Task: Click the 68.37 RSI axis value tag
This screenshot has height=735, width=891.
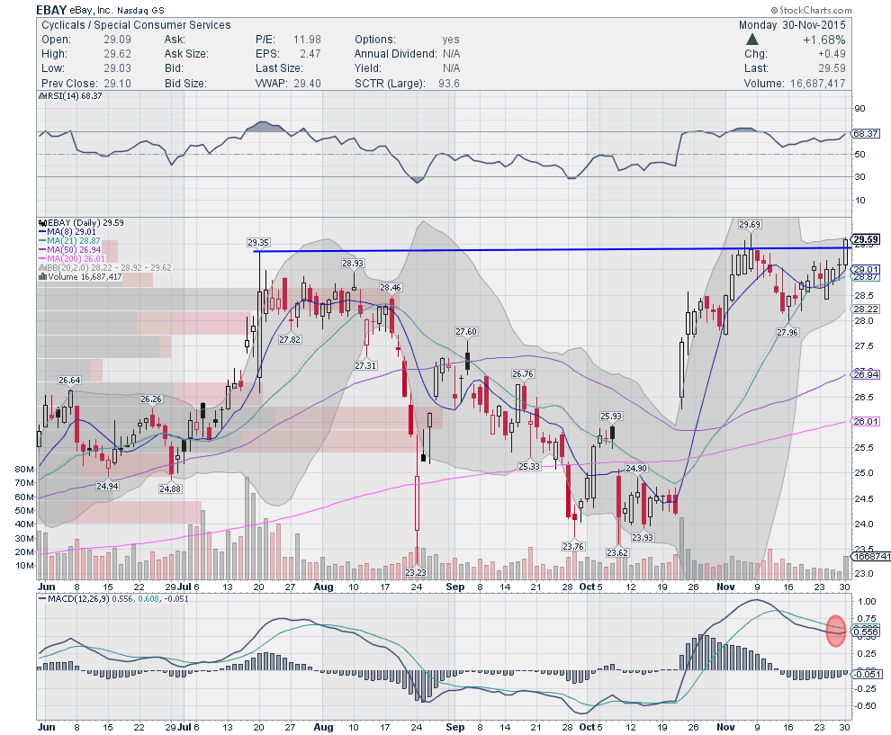Action: click(866, 133)
